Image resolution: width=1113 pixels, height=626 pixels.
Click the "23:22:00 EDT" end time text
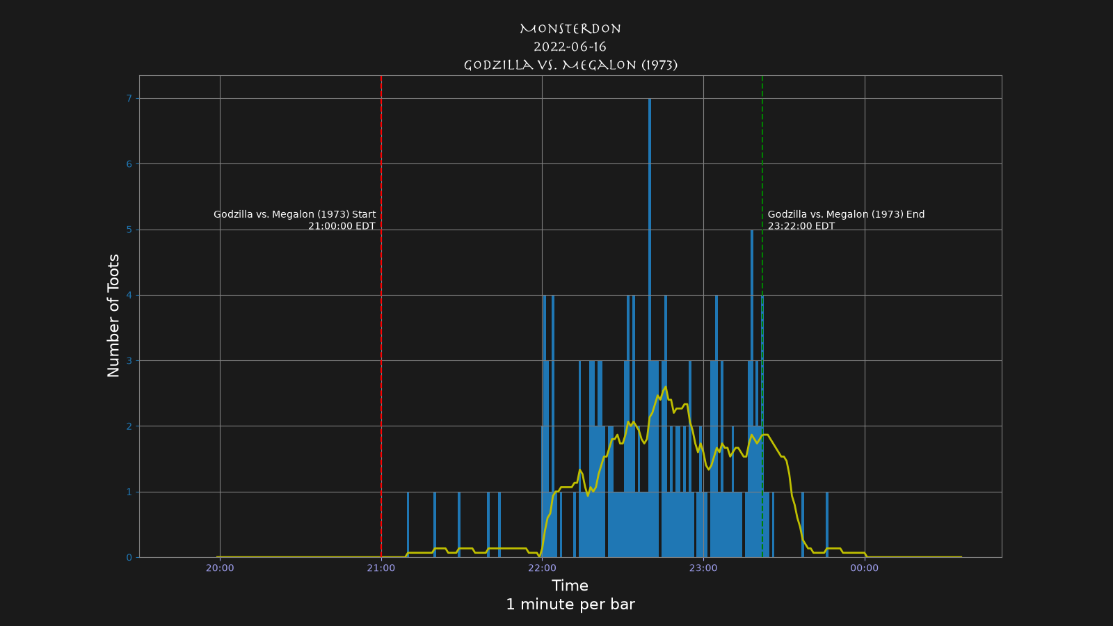pyautogui.click(x=801, y=227)
